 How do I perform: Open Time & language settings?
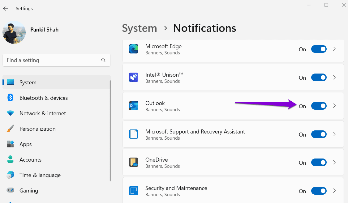point(56,175)
